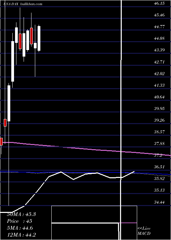Select the 44.77 price axis label
Viewport: 171px width, 240px height.
pos(159,27)
